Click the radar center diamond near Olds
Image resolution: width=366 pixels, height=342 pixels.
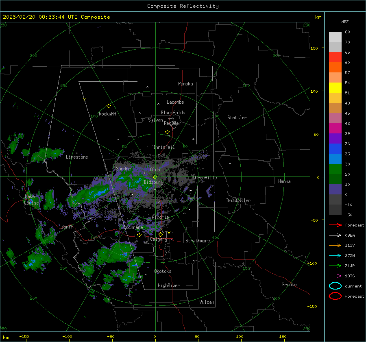coord(155,177)
